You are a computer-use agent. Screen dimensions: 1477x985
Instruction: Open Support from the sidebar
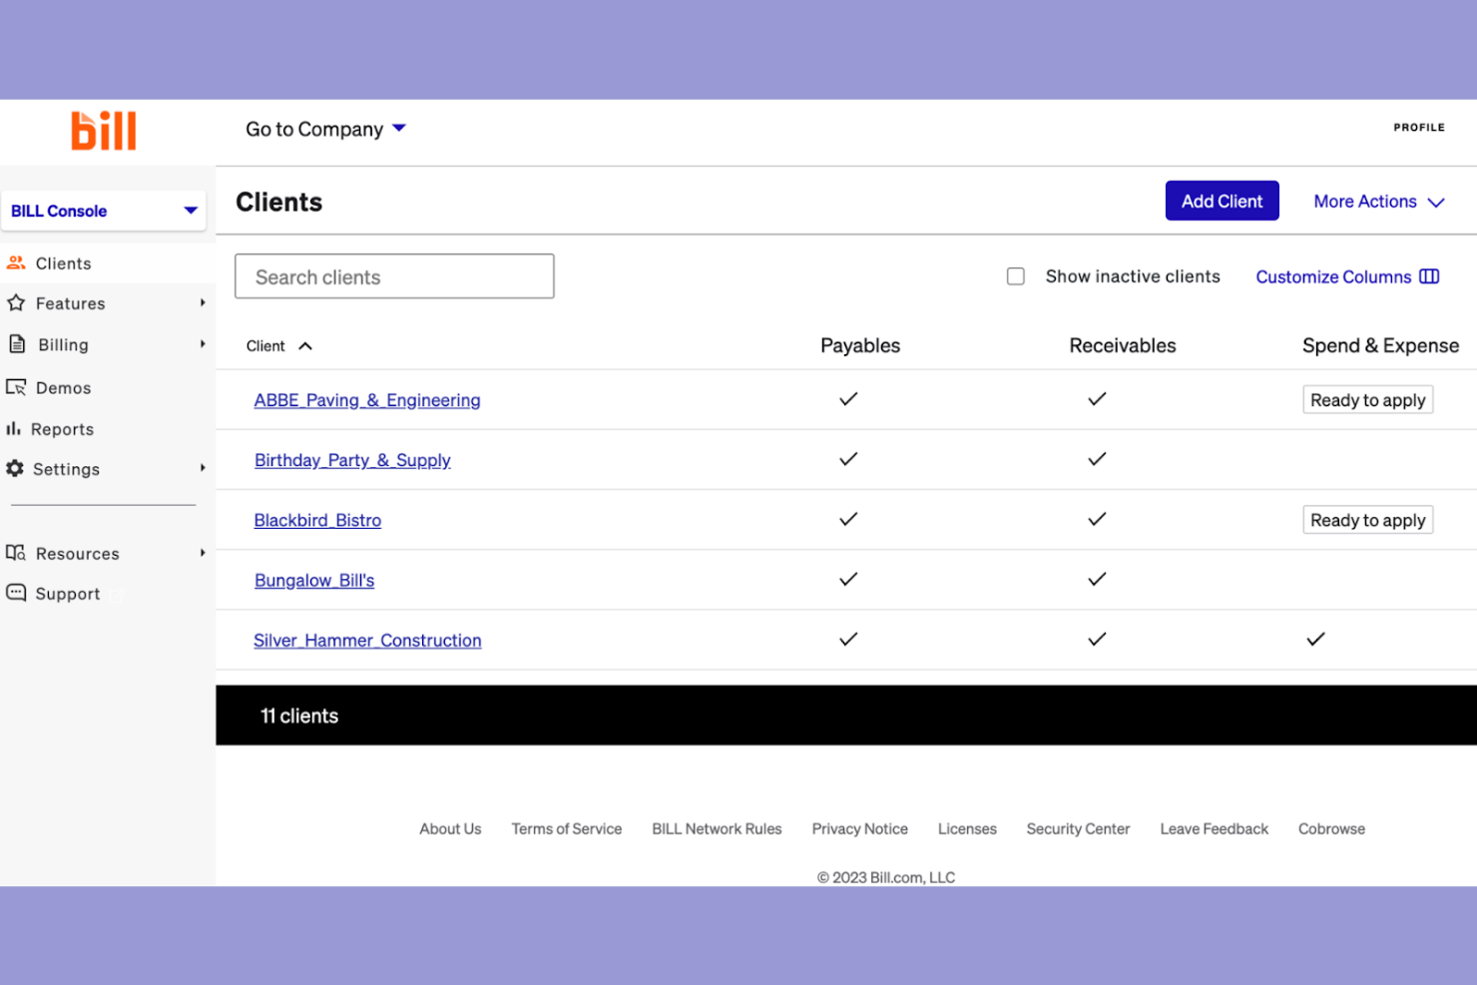coord(68,594)
